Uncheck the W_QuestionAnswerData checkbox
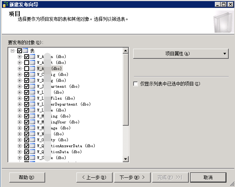235x187 pixels. [26, 146]
